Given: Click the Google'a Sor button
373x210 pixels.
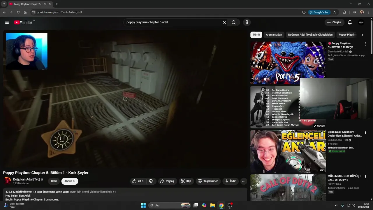Looking at the screenshot, I should point(319,12).
